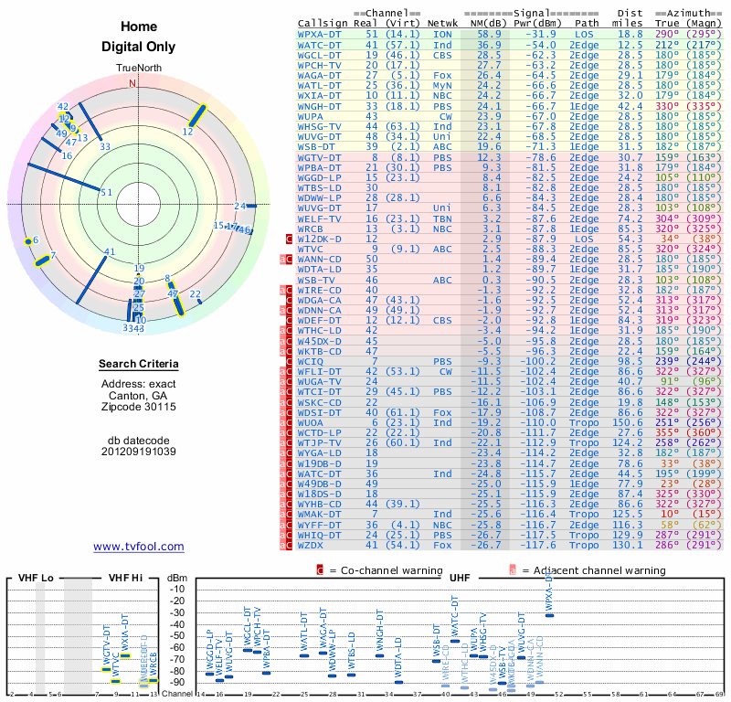Select WNGH-DT callsign in the table

pyautogui.click(x=319, y=106)
